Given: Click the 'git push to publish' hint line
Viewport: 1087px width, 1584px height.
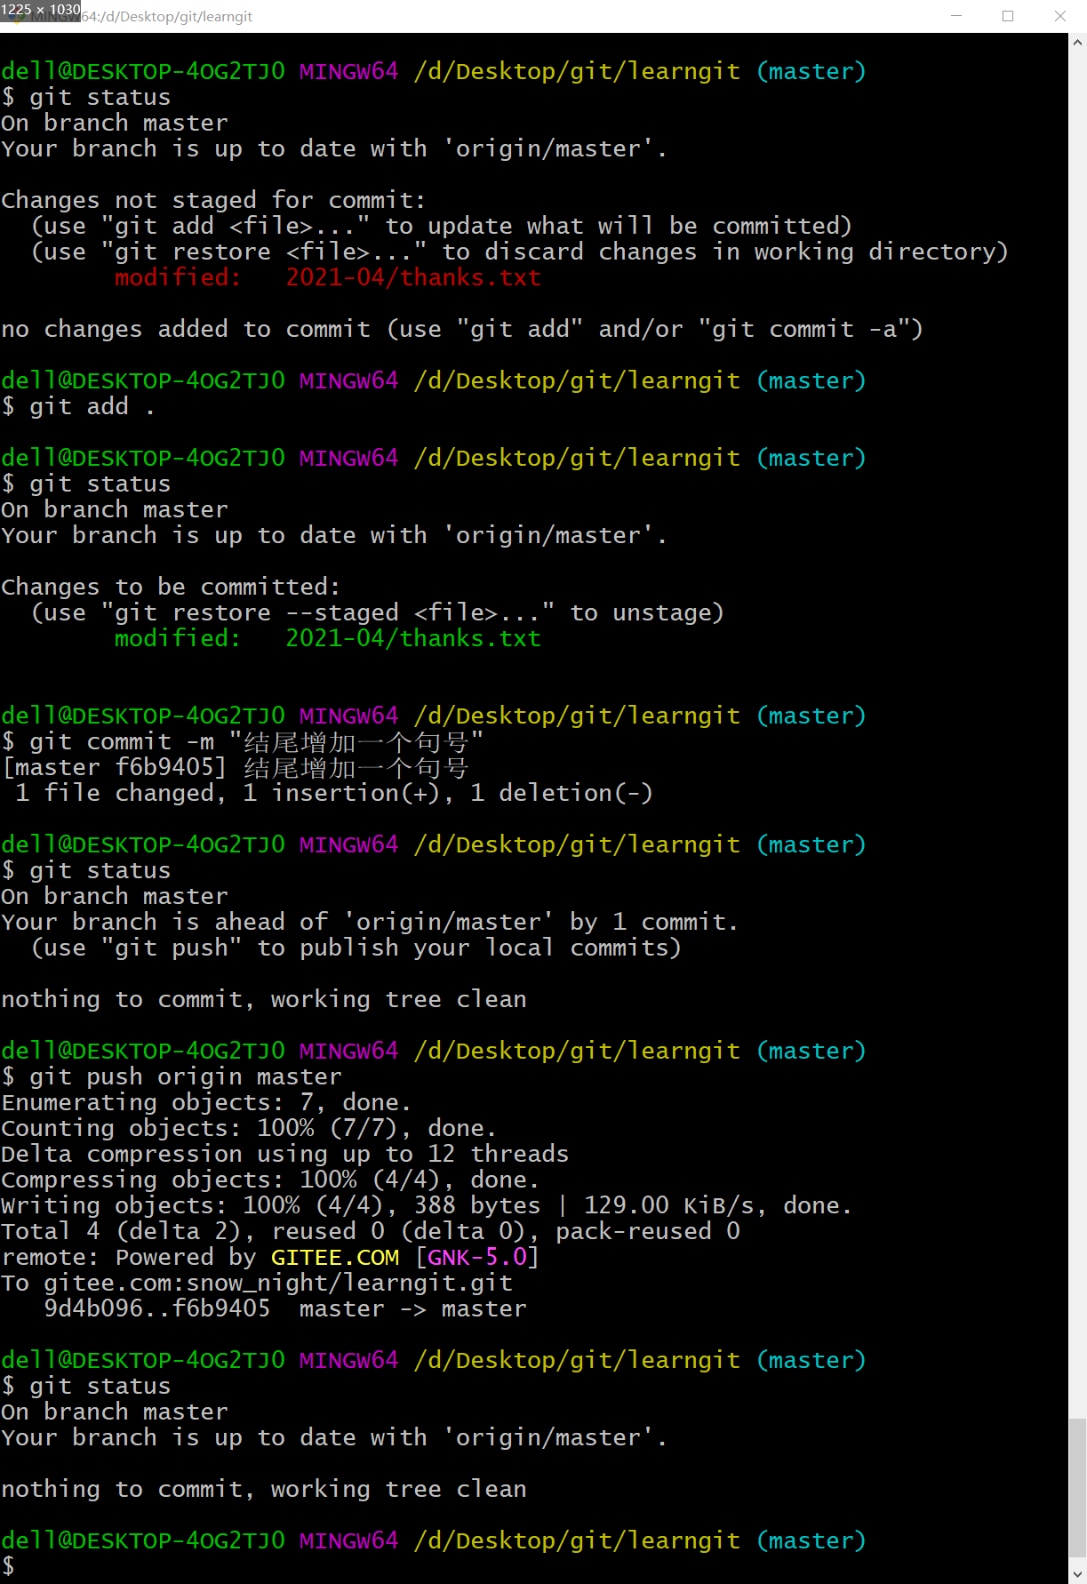Looking at the screenshot, I should click(356, 948).
